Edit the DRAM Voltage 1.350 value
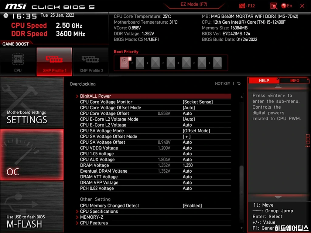Image resolution: width=311 pixels, height=233 pixels. click(188, 165)
